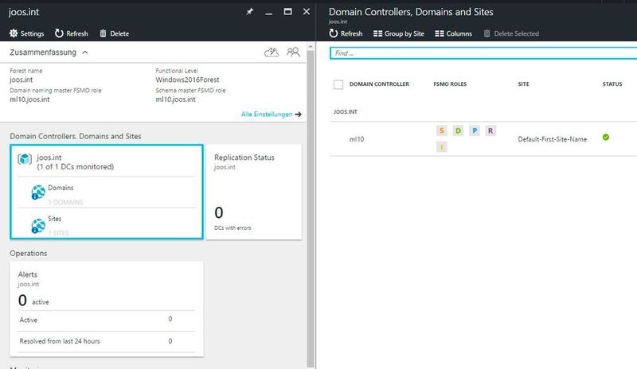The height and width of the screenshot is (369, 637).
Task: Click the Infrastructure I role badge
Action: tap(442, 146)
